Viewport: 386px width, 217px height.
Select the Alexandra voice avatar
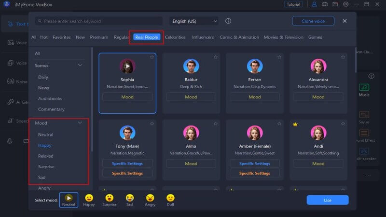pos(318,66)
